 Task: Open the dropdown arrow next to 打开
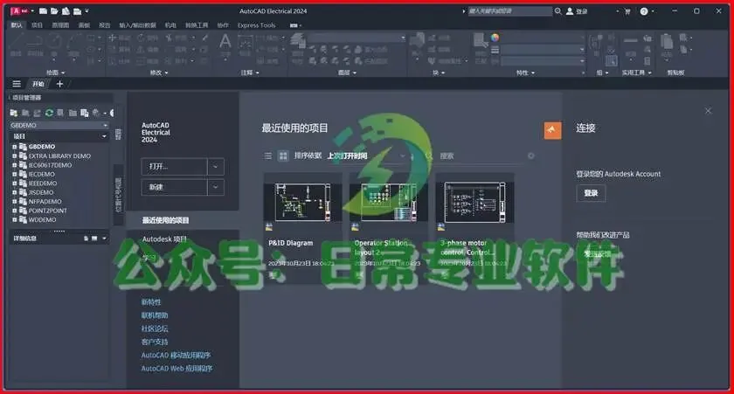[x=215, y=167]
